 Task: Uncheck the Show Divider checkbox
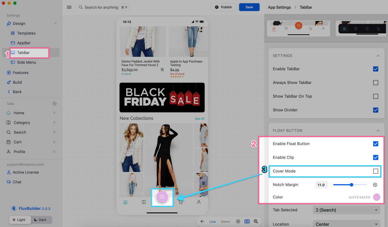tap(376, 110)
